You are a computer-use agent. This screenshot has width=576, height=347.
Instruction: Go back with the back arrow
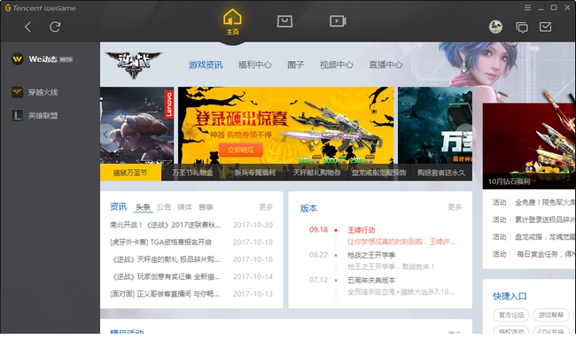point(28,27)
